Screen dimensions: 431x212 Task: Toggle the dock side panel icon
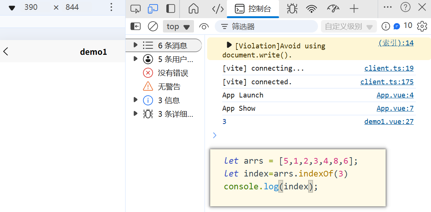click(171, 9)
